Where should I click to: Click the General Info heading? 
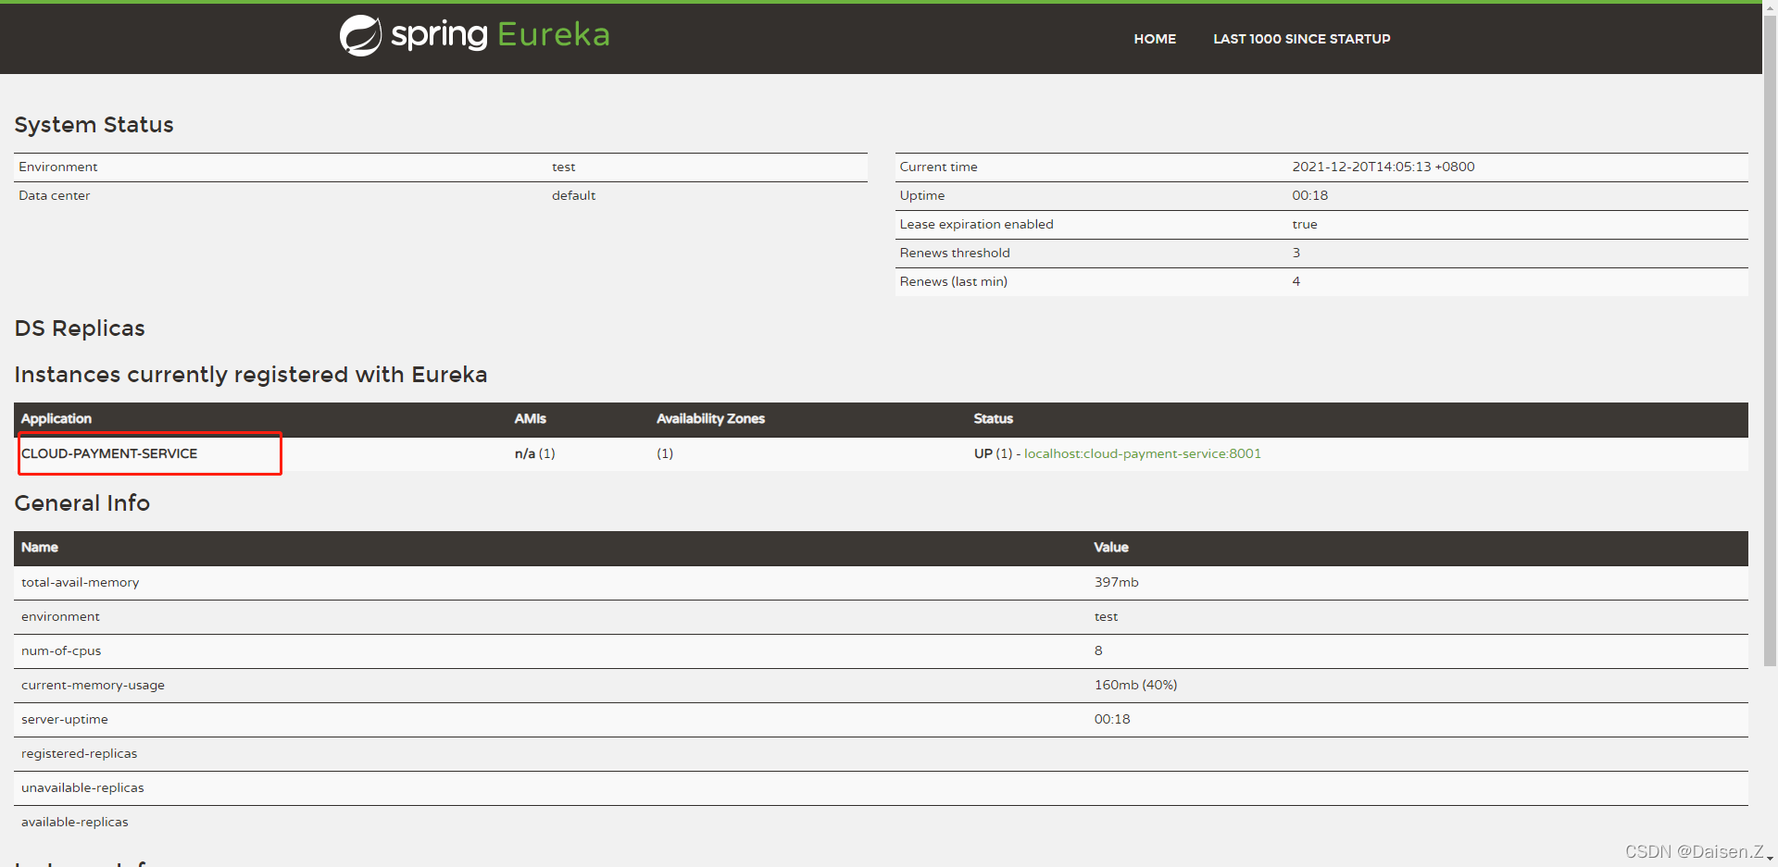(81, 503)
